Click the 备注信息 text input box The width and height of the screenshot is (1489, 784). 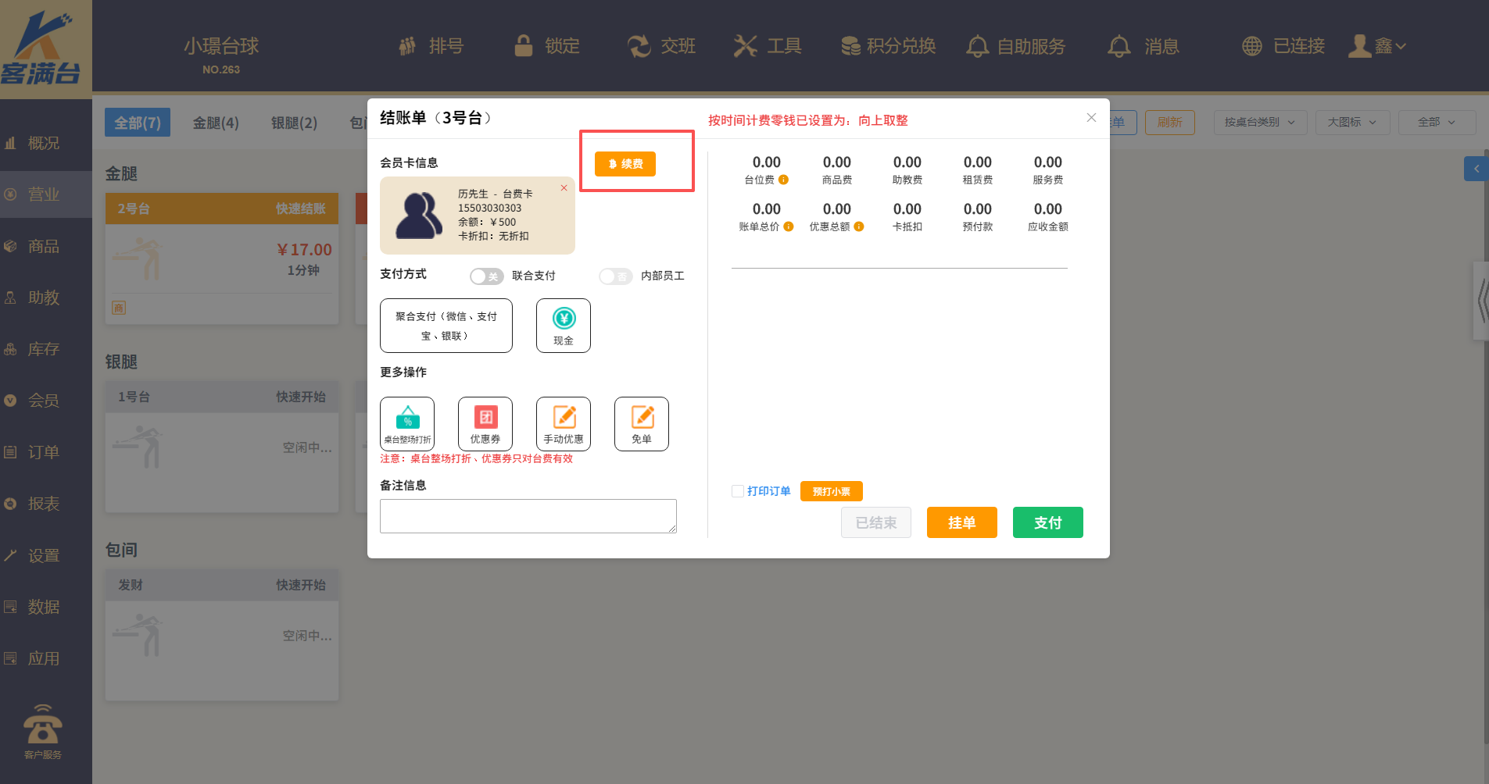click(x=528, y=516)
